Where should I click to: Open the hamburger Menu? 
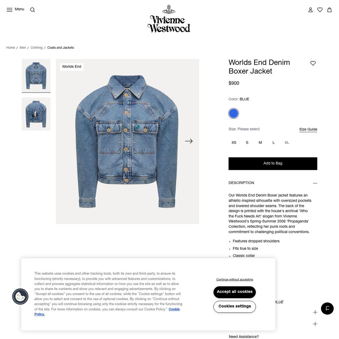tap(15, 9)
